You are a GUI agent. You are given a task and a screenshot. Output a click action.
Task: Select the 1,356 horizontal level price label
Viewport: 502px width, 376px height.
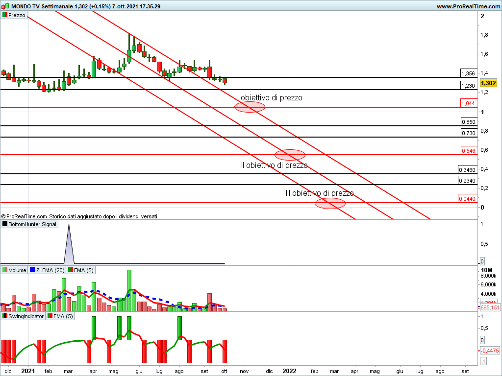coord(468,73)
